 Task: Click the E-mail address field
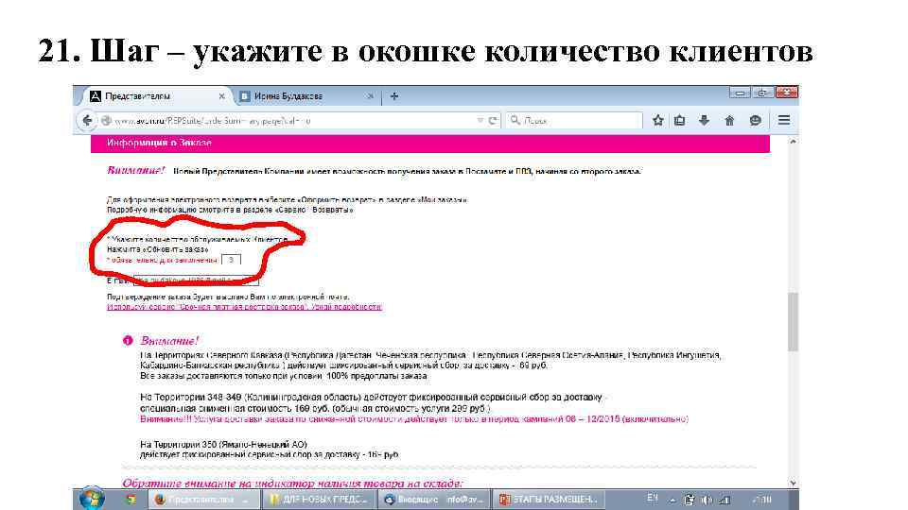pyautogui.click(x=196, y=280)
